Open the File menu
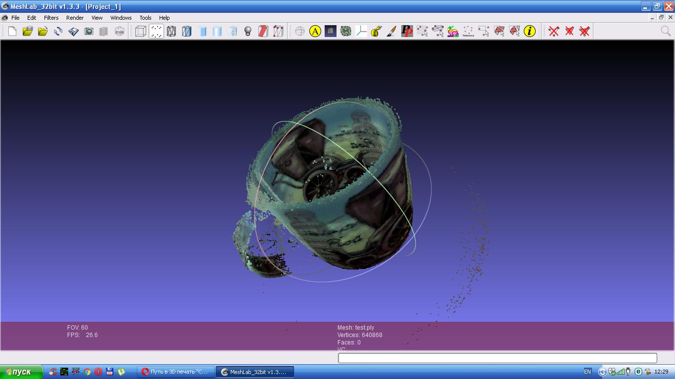 [x=15, y=18]
